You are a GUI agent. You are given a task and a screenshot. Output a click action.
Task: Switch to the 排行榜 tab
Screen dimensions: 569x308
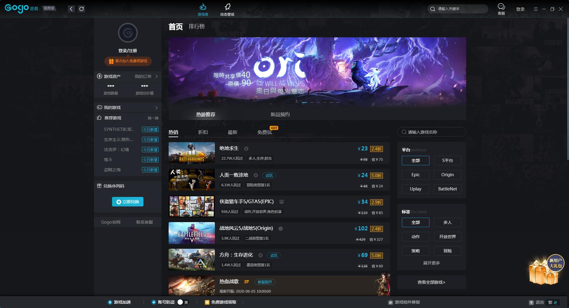coord(196,26)
